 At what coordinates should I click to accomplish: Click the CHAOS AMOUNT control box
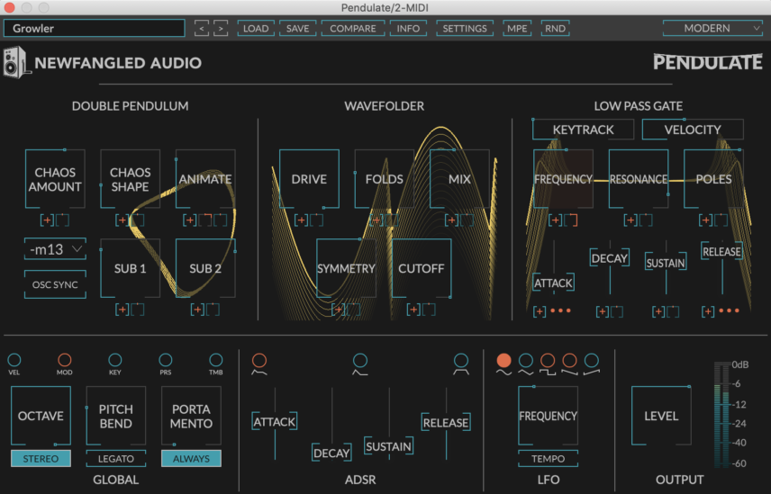tap(55, 179)
